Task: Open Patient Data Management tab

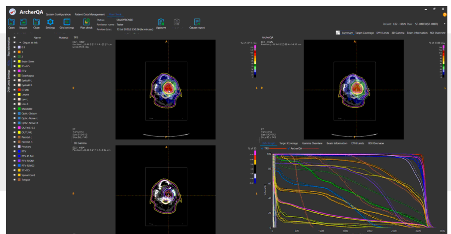Action: (x=90, y=15)
